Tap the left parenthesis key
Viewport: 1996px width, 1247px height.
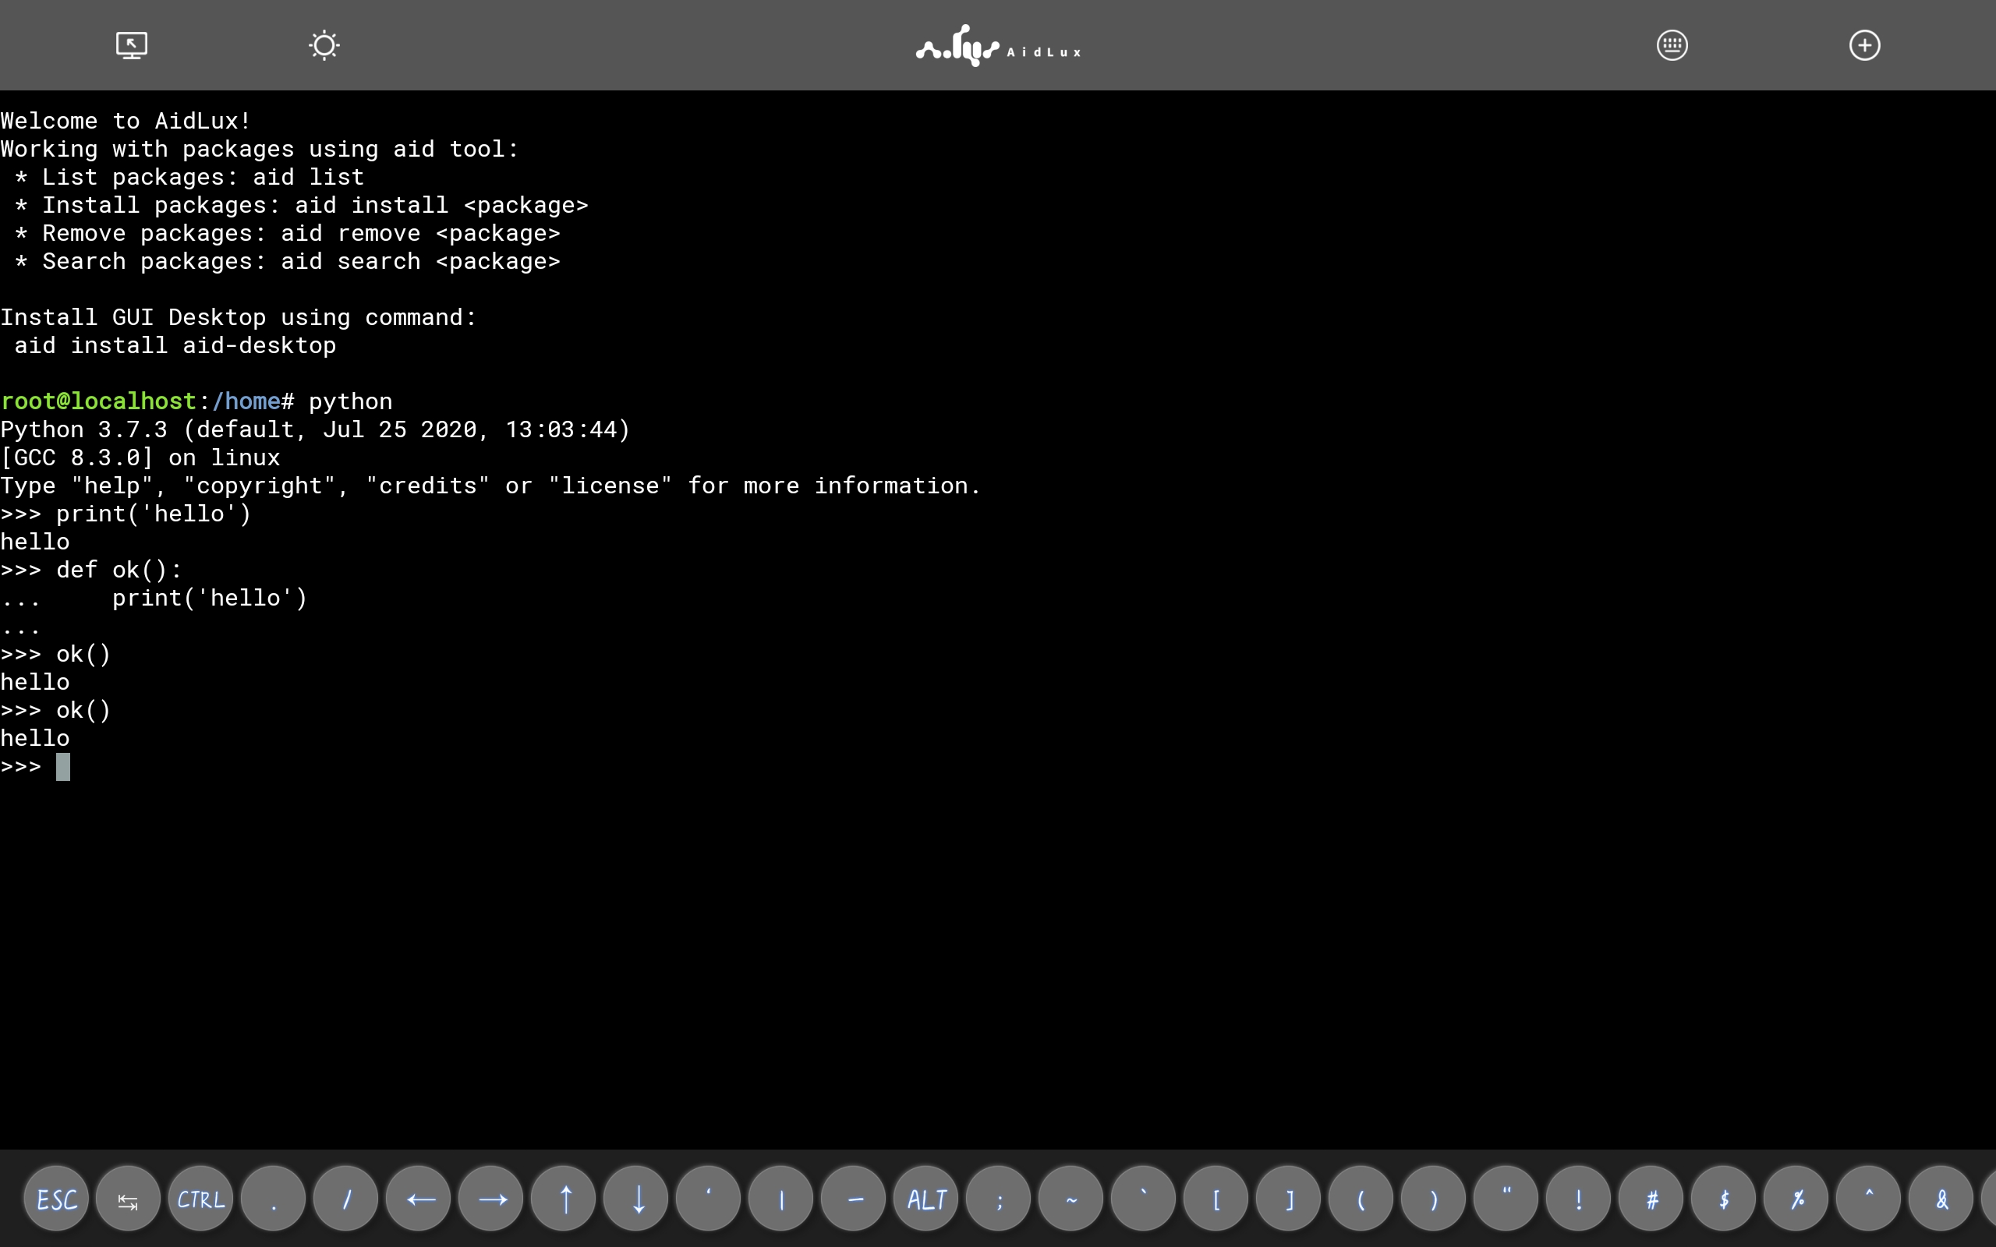1361,1199
